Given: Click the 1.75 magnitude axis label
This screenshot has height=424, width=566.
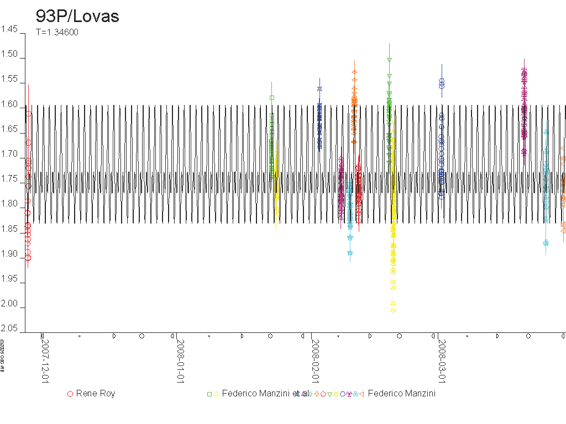Looking at the screenshot, I should 9,179.
